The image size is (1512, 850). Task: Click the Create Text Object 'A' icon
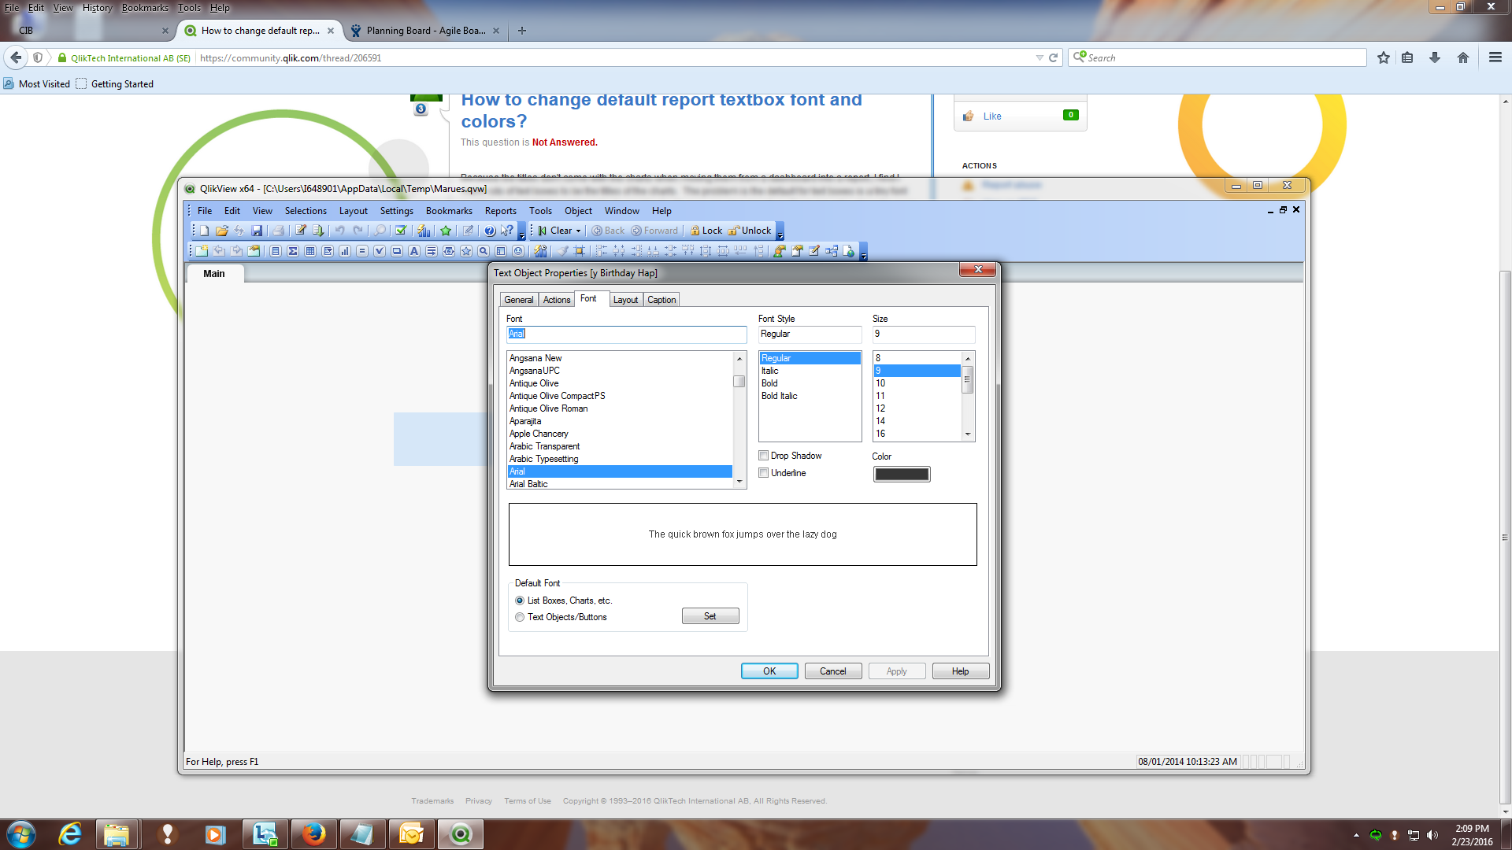(x=414, y=251)
